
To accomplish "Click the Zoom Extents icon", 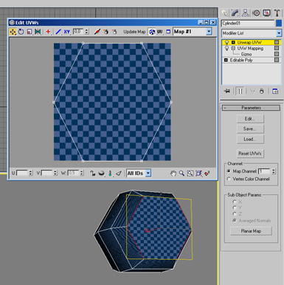I will tap(198, 174).
